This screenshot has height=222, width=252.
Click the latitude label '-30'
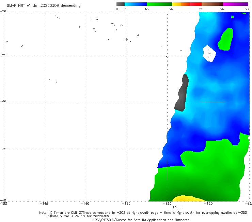point(3,101)
